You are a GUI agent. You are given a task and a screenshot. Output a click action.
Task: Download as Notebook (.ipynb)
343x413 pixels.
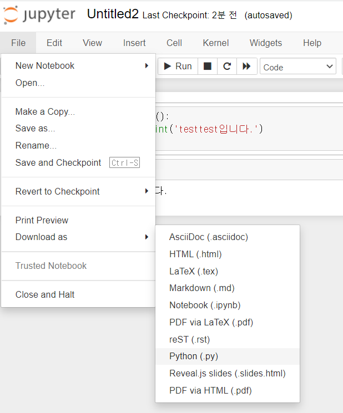tap(228, 305)
